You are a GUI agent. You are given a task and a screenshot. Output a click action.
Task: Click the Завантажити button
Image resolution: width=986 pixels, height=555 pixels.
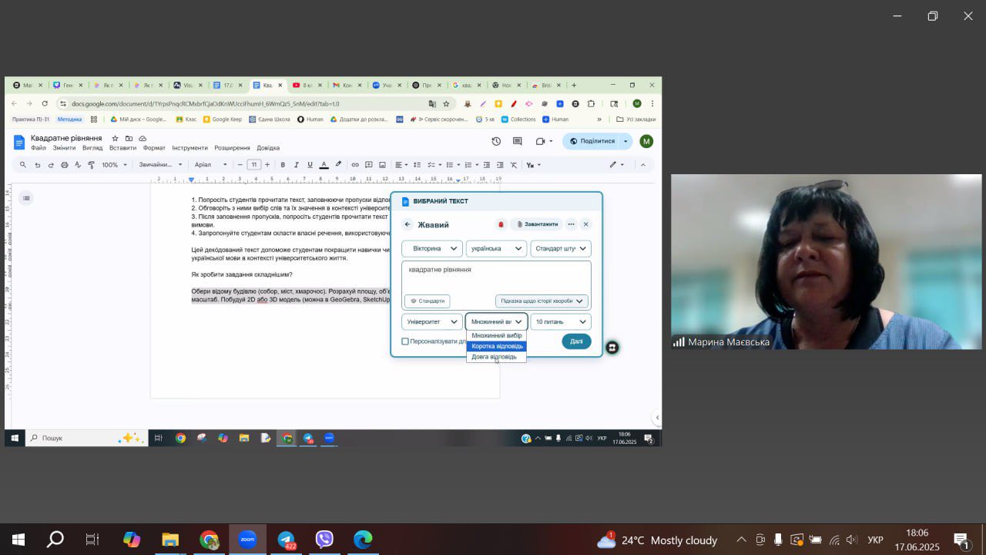coord(537,224)
